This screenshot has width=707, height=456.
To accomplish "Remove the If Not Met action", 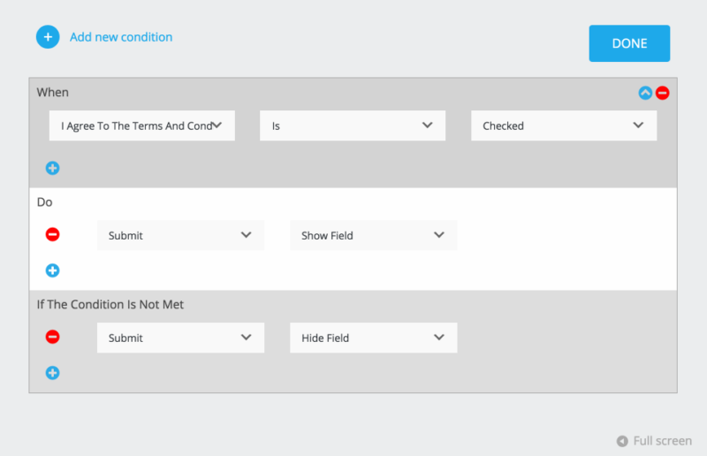I will click(52, 337).
